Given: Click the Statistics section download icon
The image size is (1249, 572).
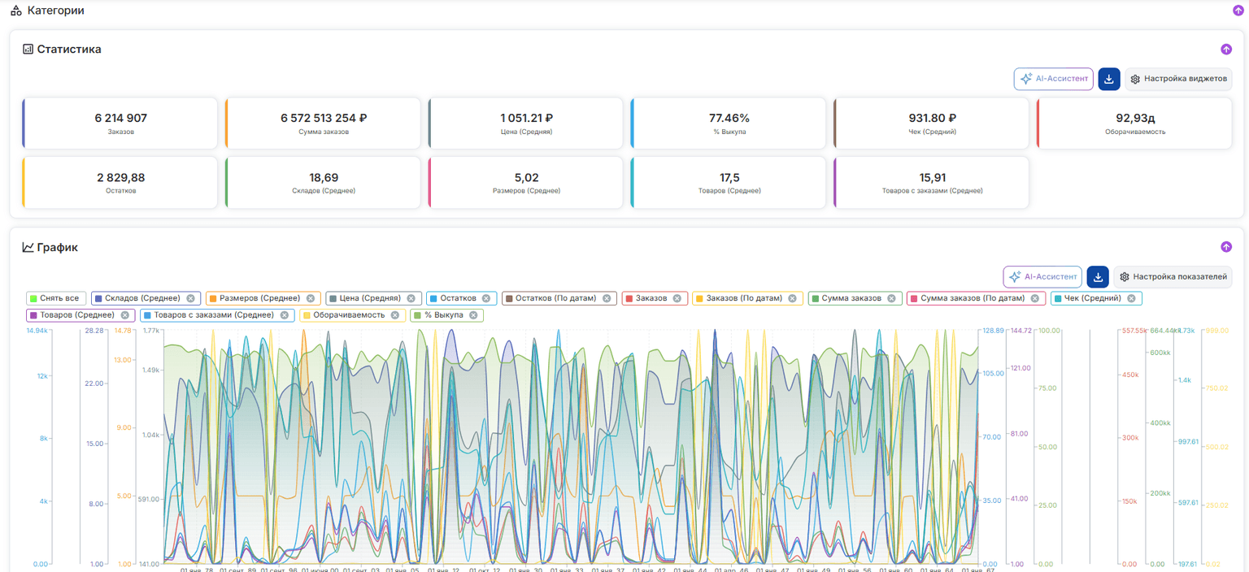Looking at the screenshot, I should pyautogui.click(x=1109, y=79).
